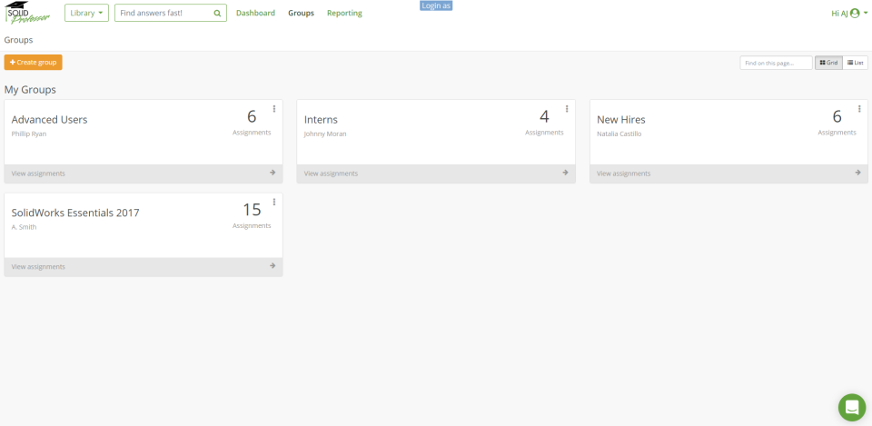This screenshot has width=872, height=426.
Task: Switch to List view
Action: pos(856,63)
